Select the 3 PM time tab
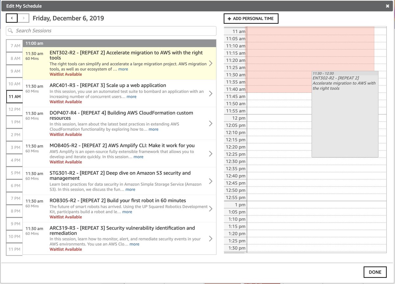This screenshot has height=284, width=395. (x=14, y=147)
